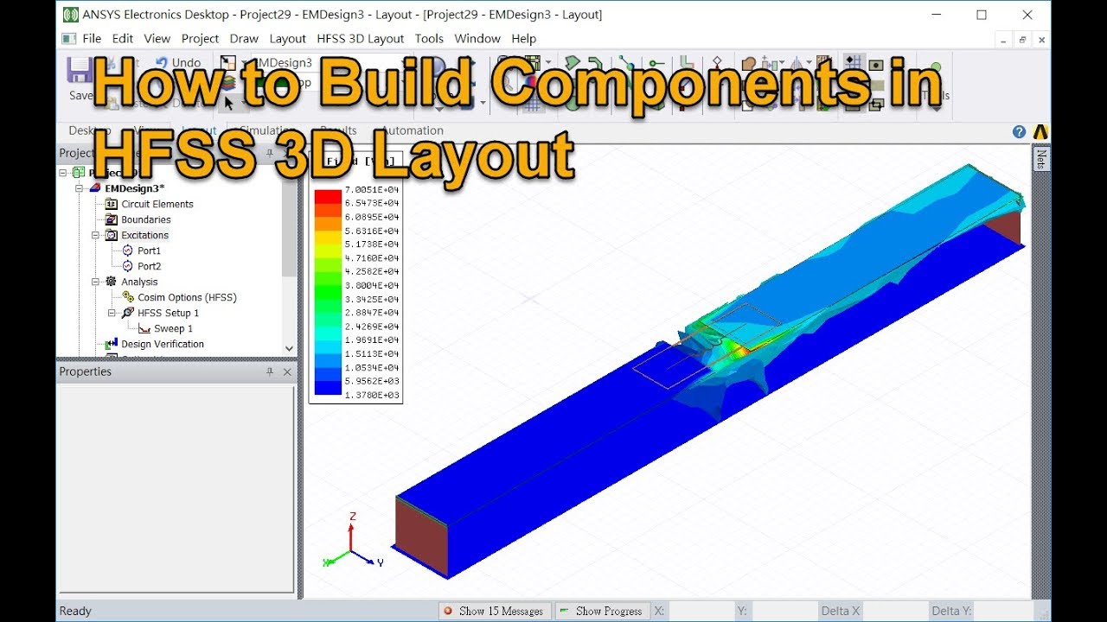Collapse the Analysis tree node

pos(96,282)
